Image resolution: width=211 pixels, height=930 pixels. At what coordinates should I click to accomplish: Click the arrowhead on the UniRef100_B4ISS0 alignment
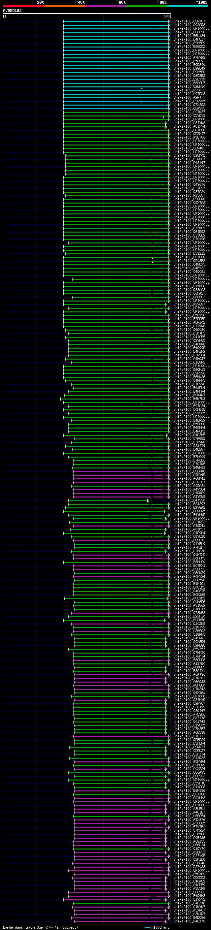(148, 500)
